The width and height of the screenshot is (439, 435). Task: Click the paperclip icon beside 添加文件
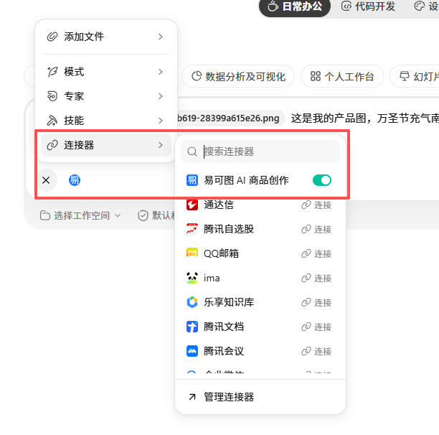(52, 37)
